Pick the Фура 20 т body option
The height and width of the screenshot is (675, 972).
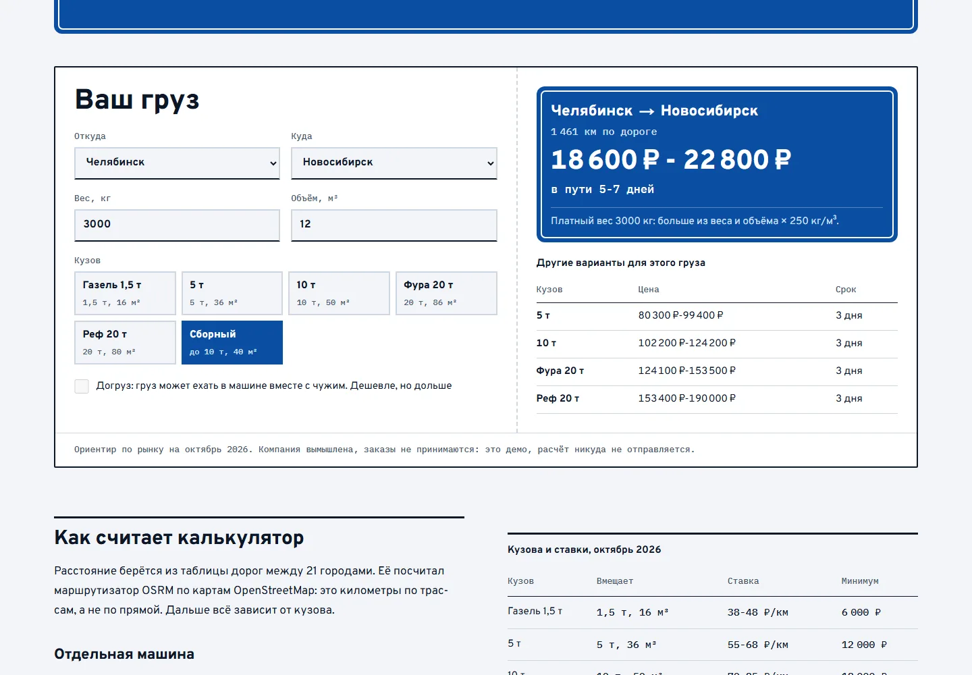[446, 293]
